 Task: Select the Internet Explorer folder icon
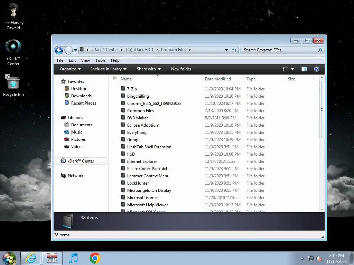click(x=123, y=161)
